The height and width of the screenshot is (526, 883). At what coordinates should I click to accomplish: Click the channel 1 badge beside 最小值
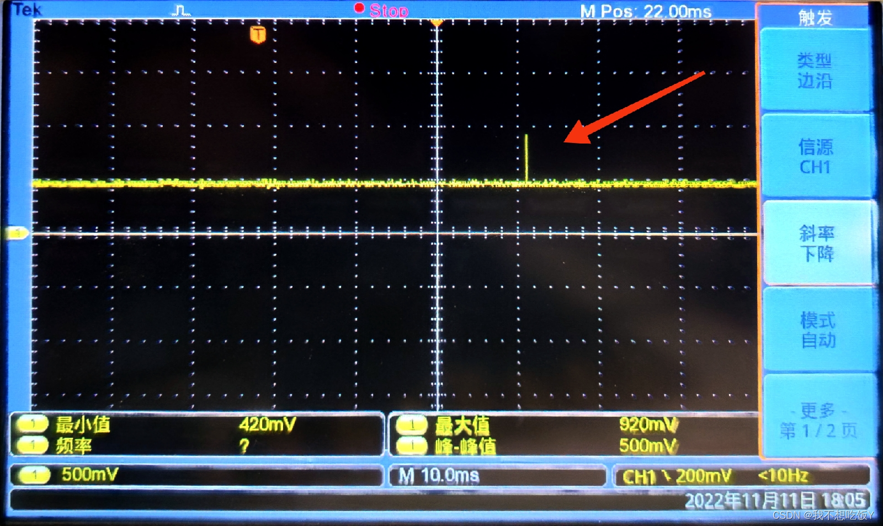click(33, 424)
